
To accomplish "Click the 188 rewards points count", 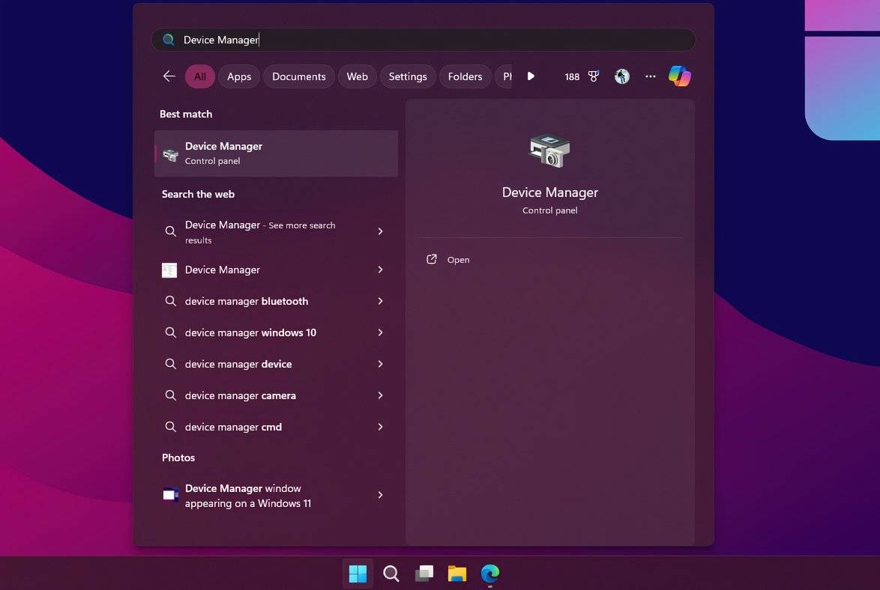I will [x=572, y=77].
